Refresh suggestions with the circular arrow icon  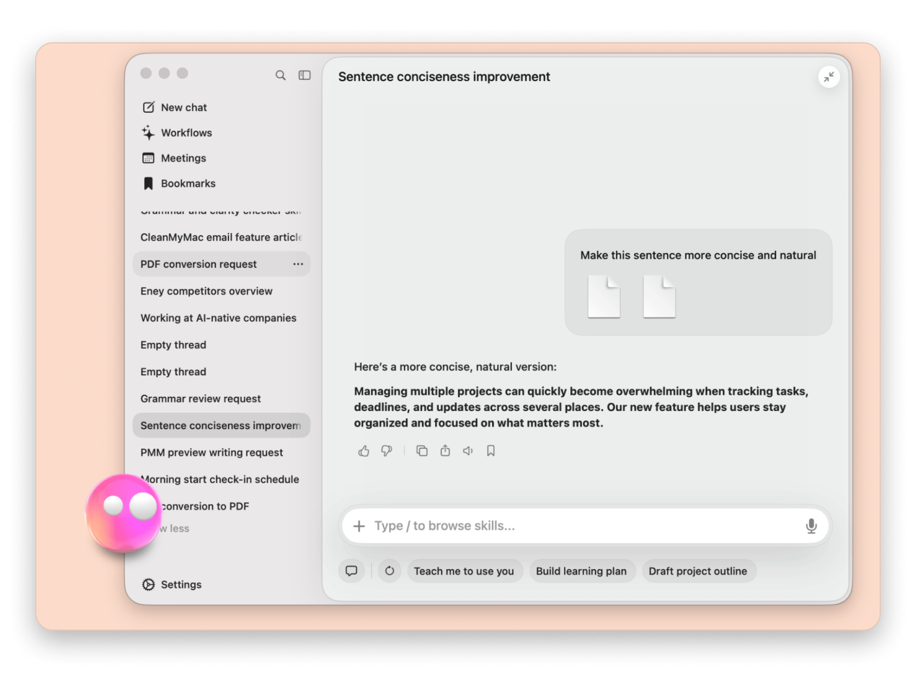389,571
